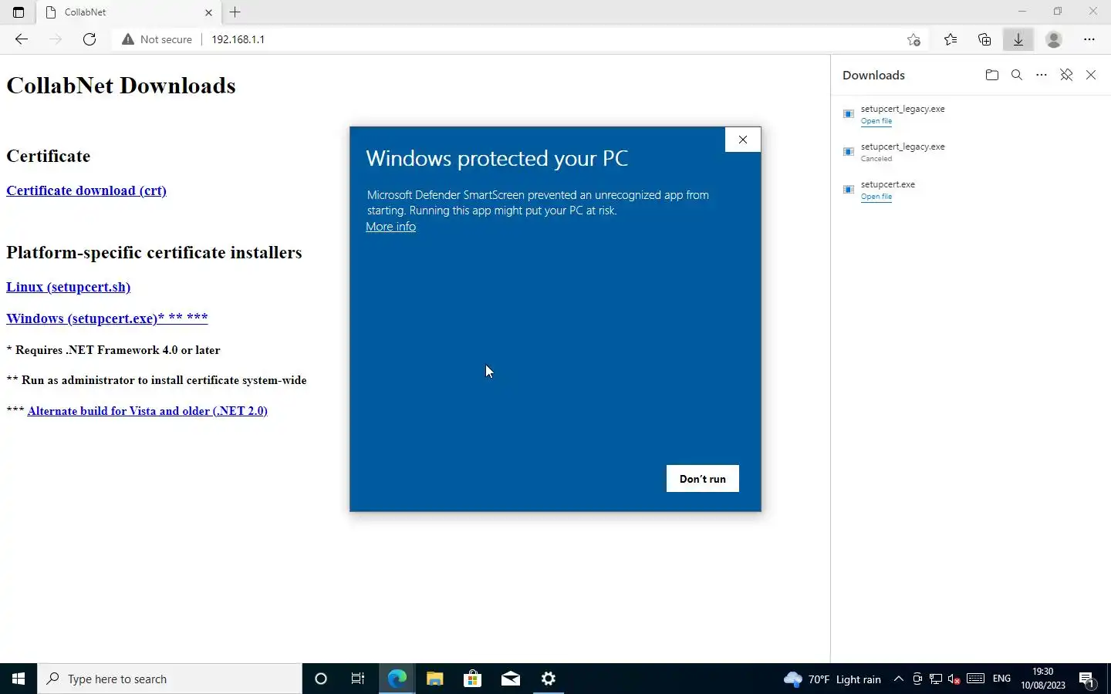
Task: Click Open file under setupcert.exe
Action: (x=876, y=197)
